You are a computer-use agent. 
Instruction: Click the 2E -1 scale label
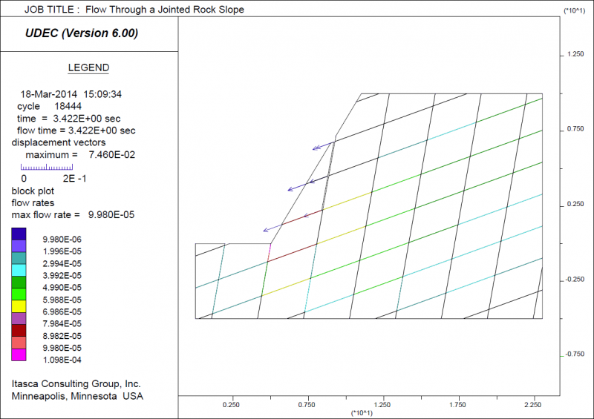[75, 179]
